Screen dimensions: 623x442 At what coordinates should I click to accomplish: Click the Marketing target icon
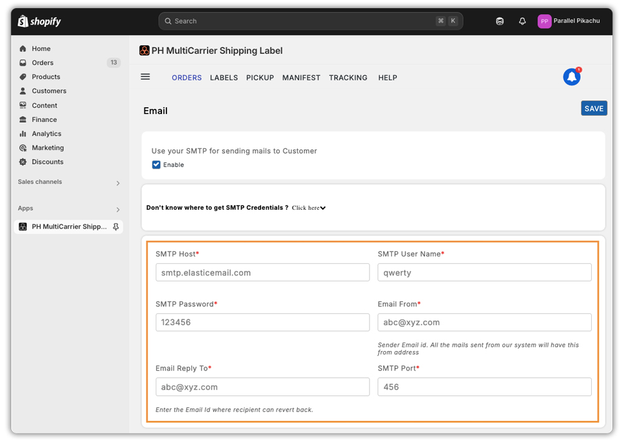(23, 148)
